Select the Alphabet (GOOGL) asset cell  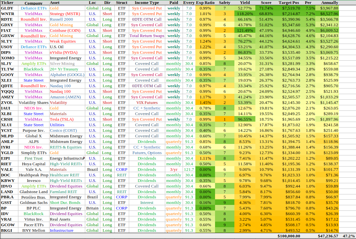click(67, 75)
